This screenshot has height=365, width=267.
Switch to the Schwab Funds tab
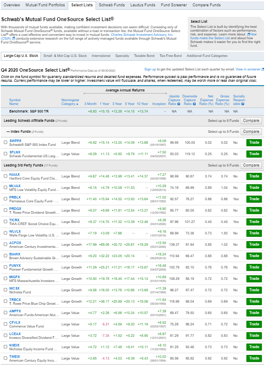tap(112, 5)
